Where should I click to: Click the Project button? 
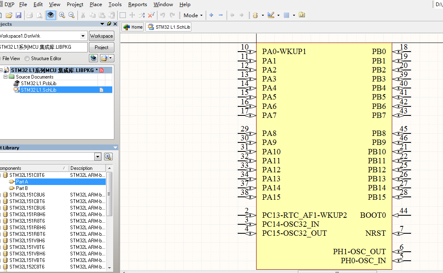pyautogui.click(x=101, y=47)
